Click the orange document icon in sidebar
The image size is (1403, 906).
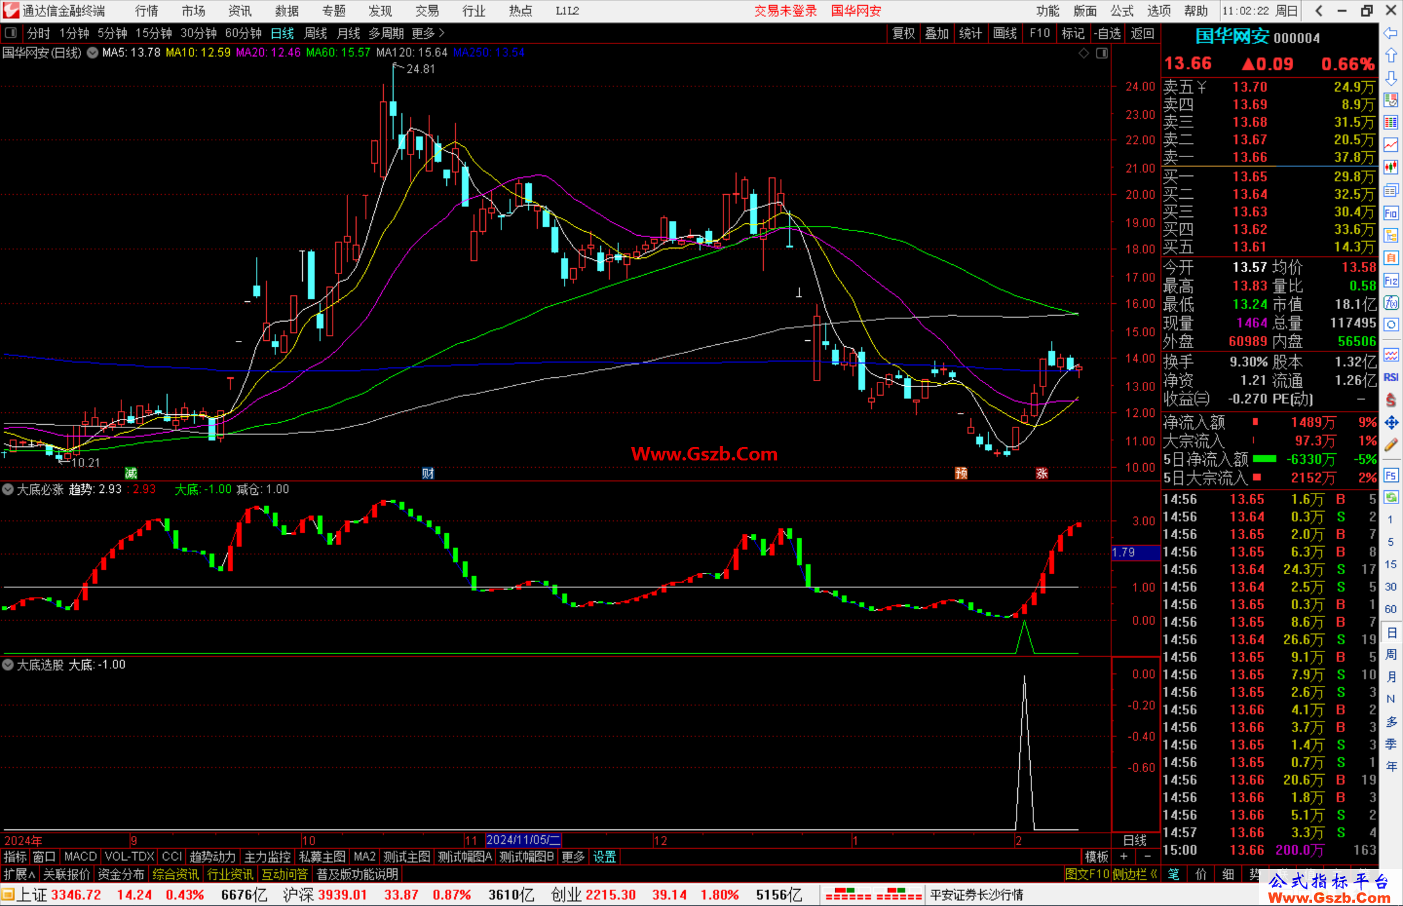click(1391, 258)
